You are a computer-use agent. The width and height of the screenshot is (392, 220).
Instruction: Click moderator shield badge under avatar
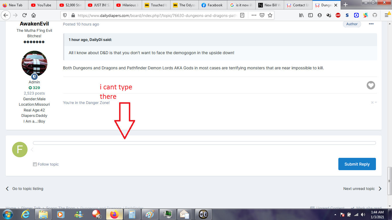coord(34,76)
